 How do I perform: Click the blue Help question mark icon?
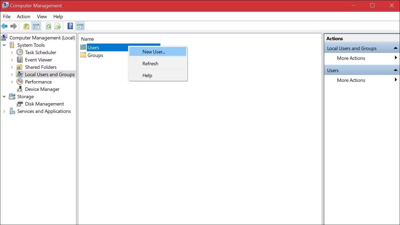70,26
